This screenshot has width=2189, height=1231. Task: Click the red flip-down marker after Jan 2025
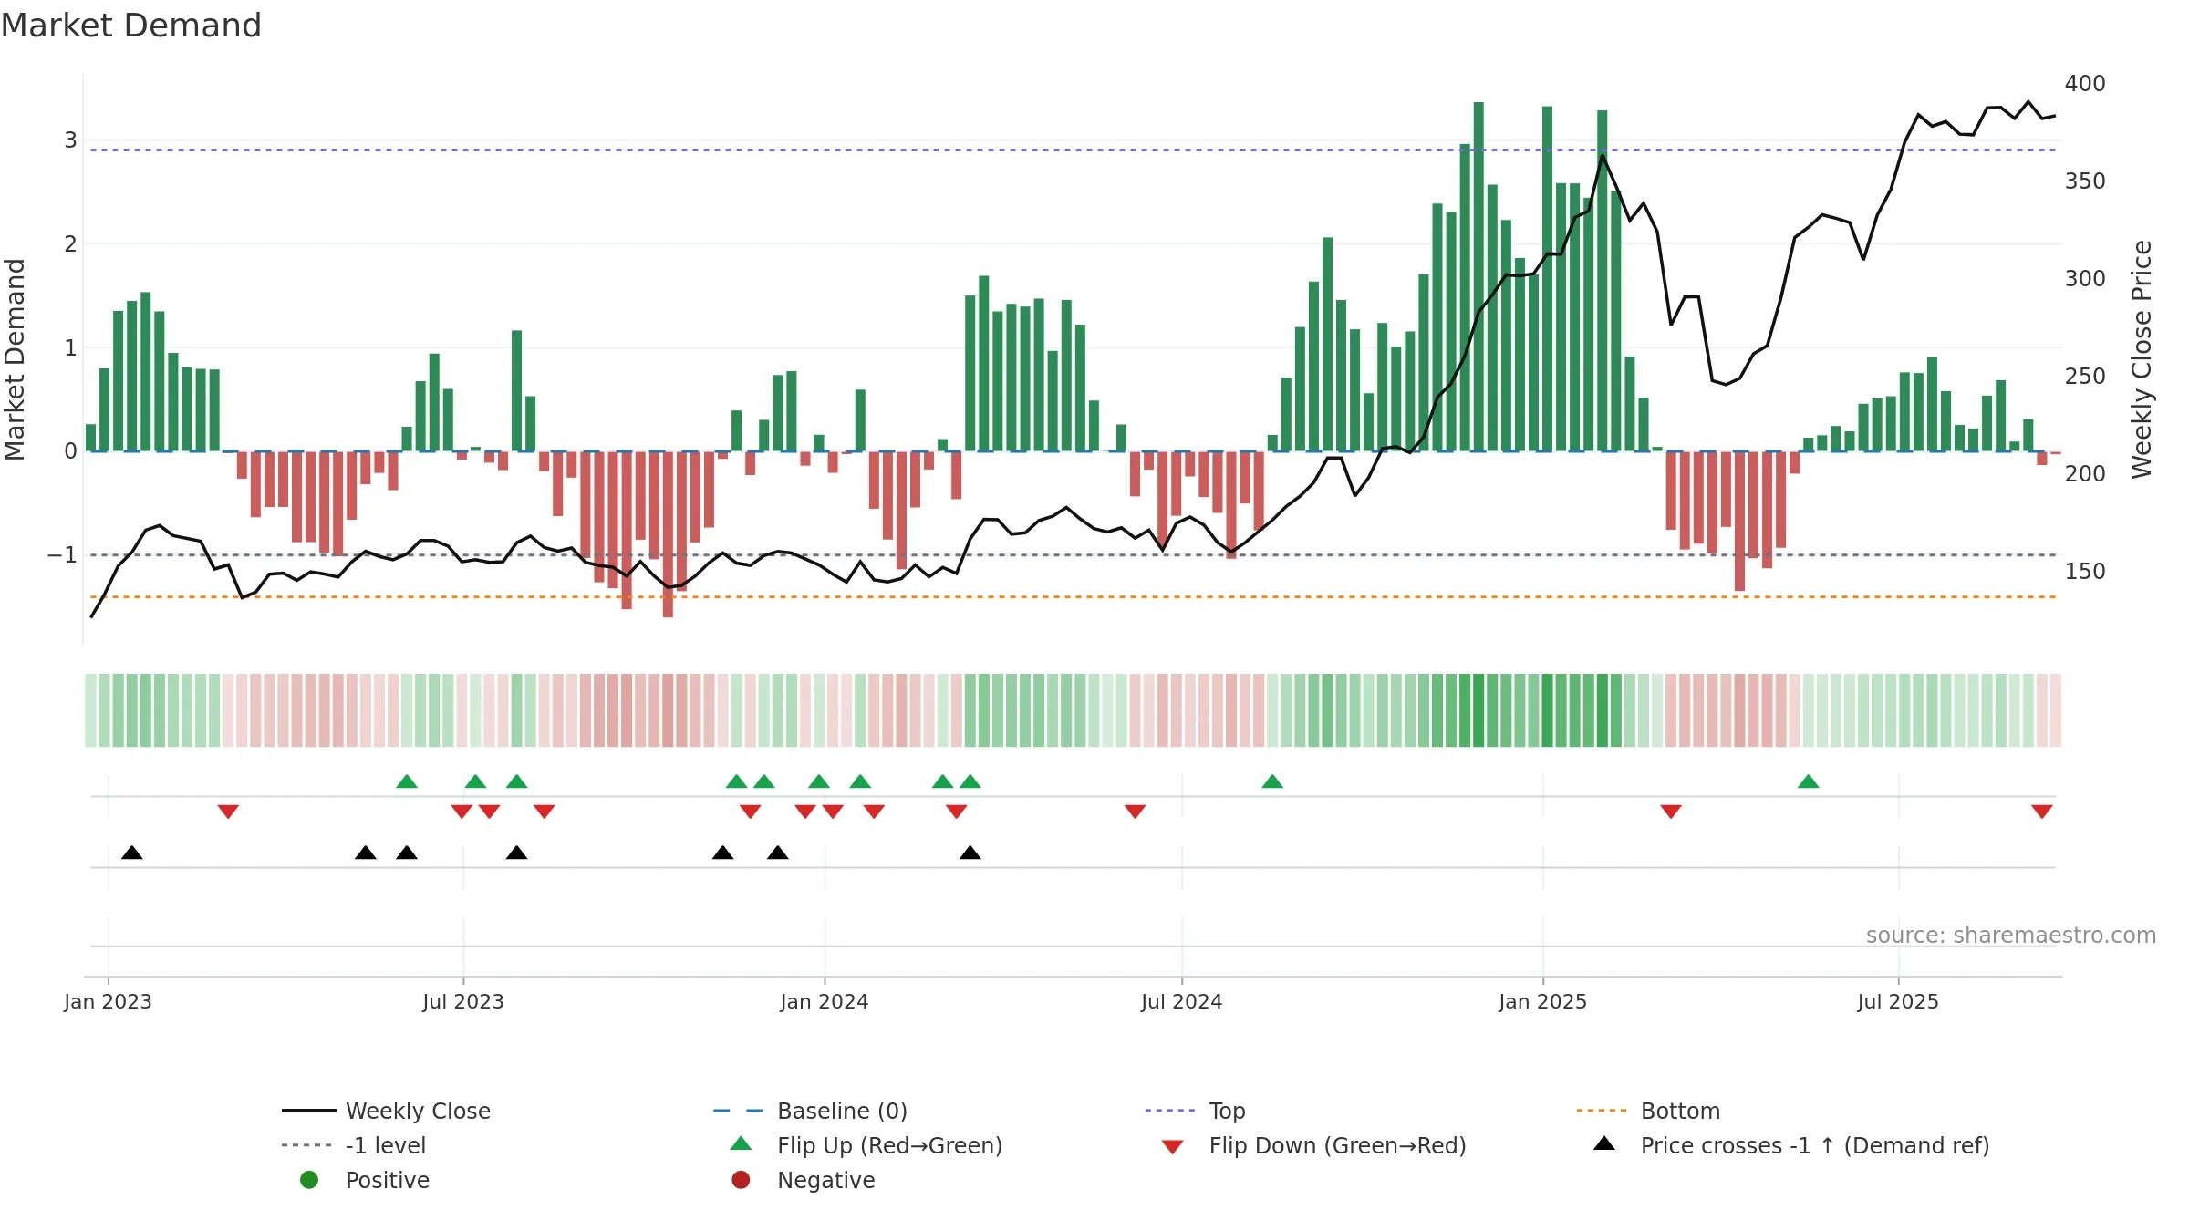click(1671, 812)
